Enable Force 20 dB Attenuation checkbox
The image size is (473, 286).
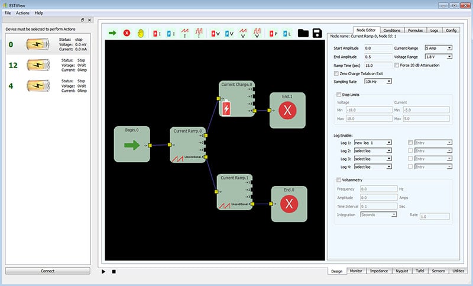(397, 65)
